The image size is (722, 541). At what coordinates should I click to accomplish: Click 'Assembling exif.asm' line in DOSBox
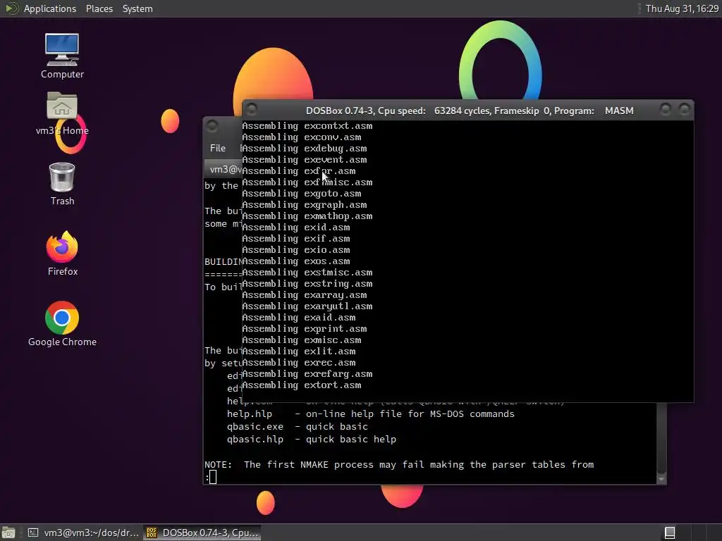coord(296,238)
